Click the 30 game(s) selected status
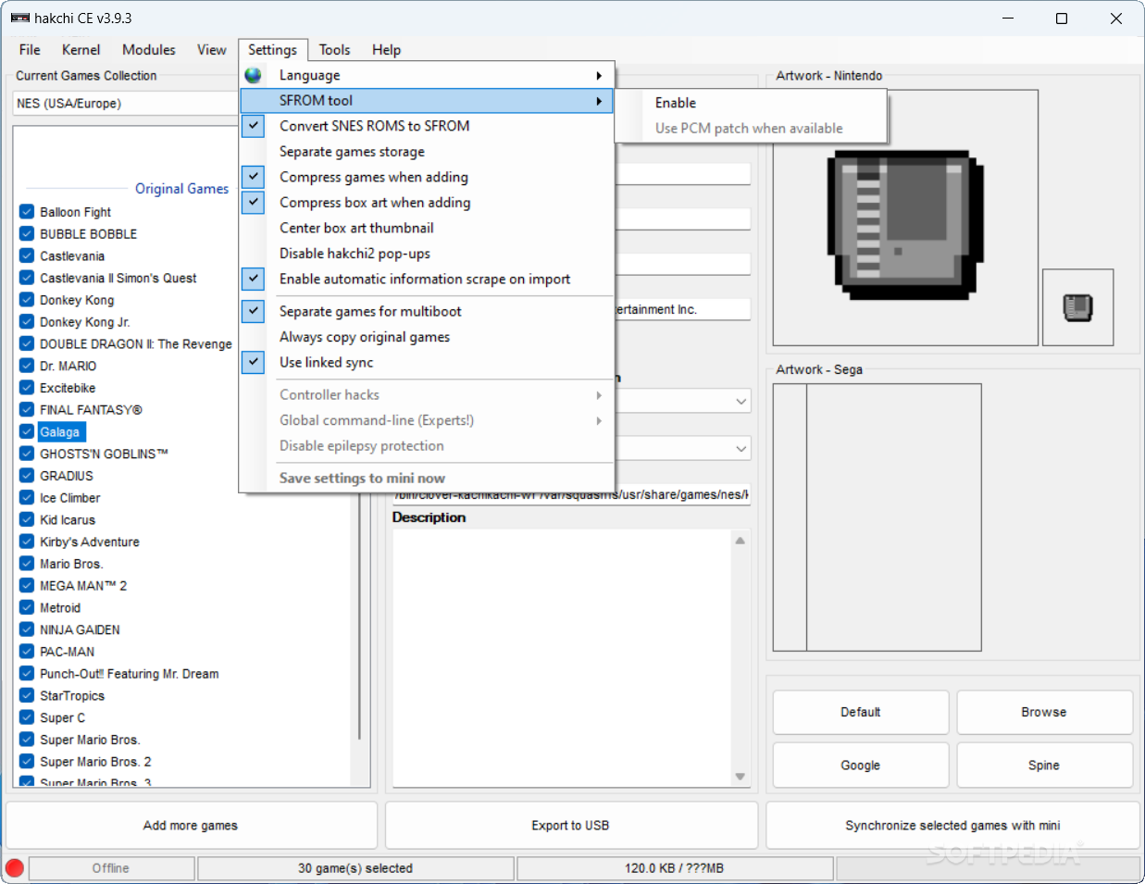1145x884 pixels. click(355, 868)
